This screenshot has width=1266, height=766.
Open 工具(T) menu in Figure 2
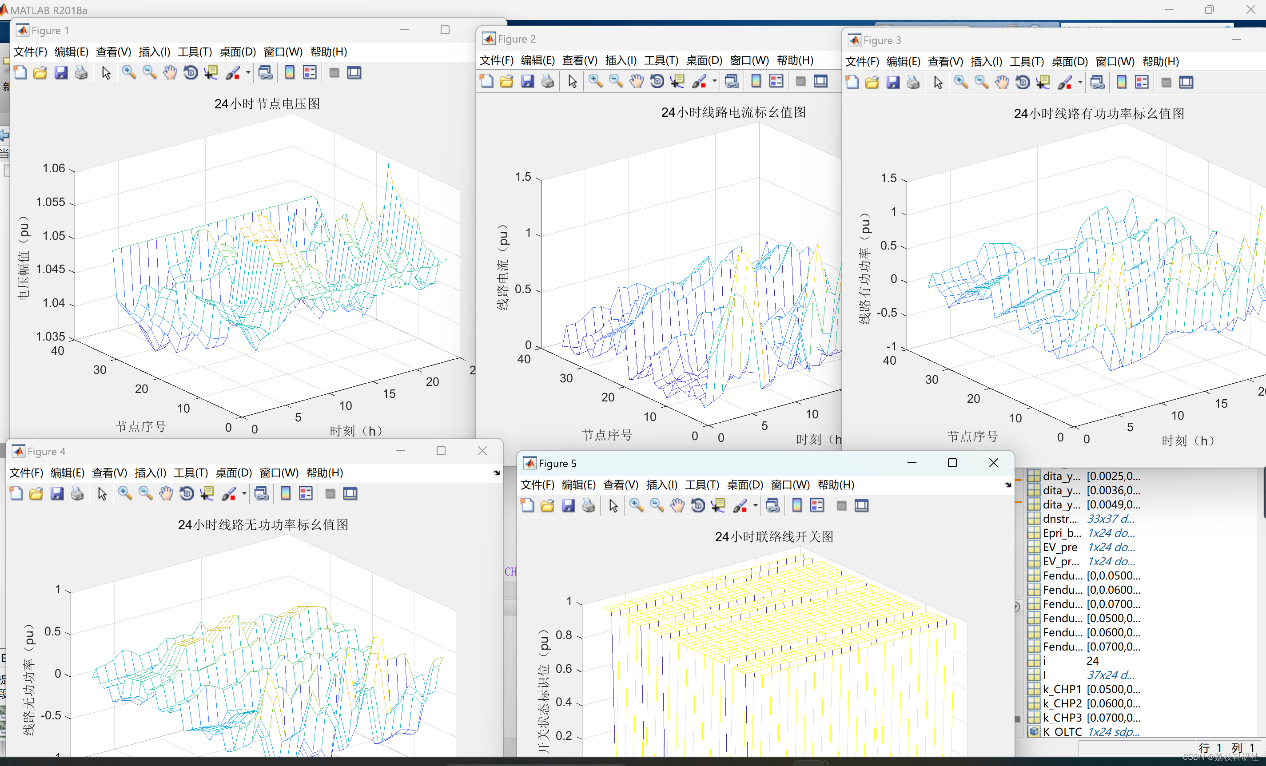(x=661, y=60)
